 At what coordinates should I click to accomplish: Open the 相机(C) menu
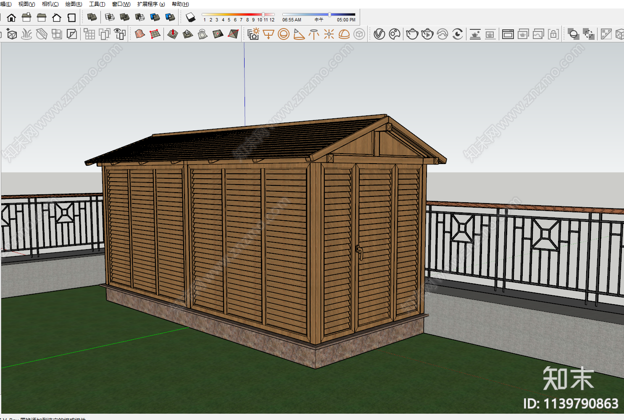pyautogui.click(x=50, y=4)
